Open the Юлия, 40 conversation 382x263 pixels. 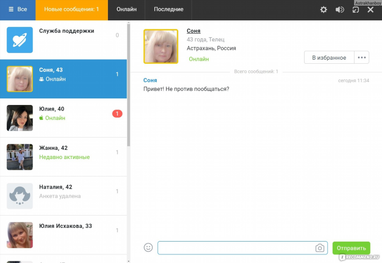63,118
